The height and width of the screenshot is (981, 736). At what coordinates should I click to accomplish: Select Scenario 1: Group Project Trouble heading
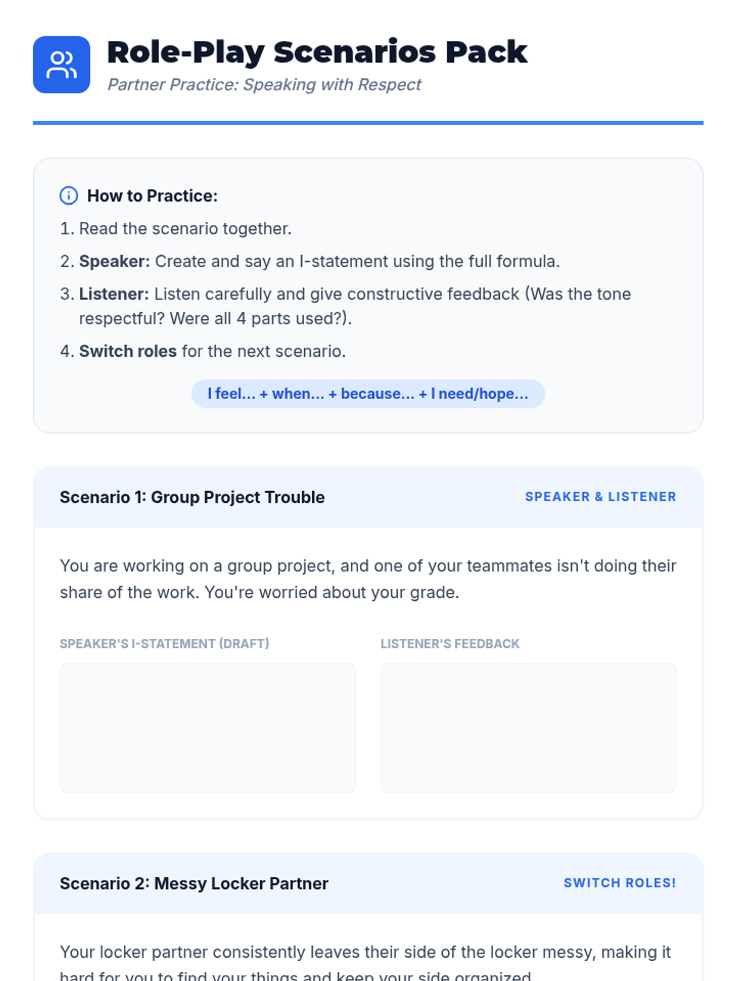click(192, 497)
